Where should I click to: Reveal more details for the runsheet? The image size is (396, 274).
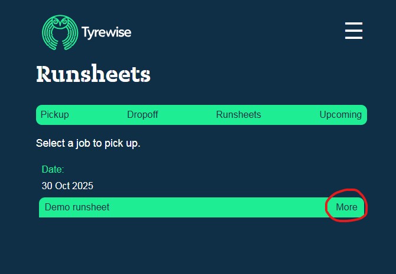tap(346, 207)
